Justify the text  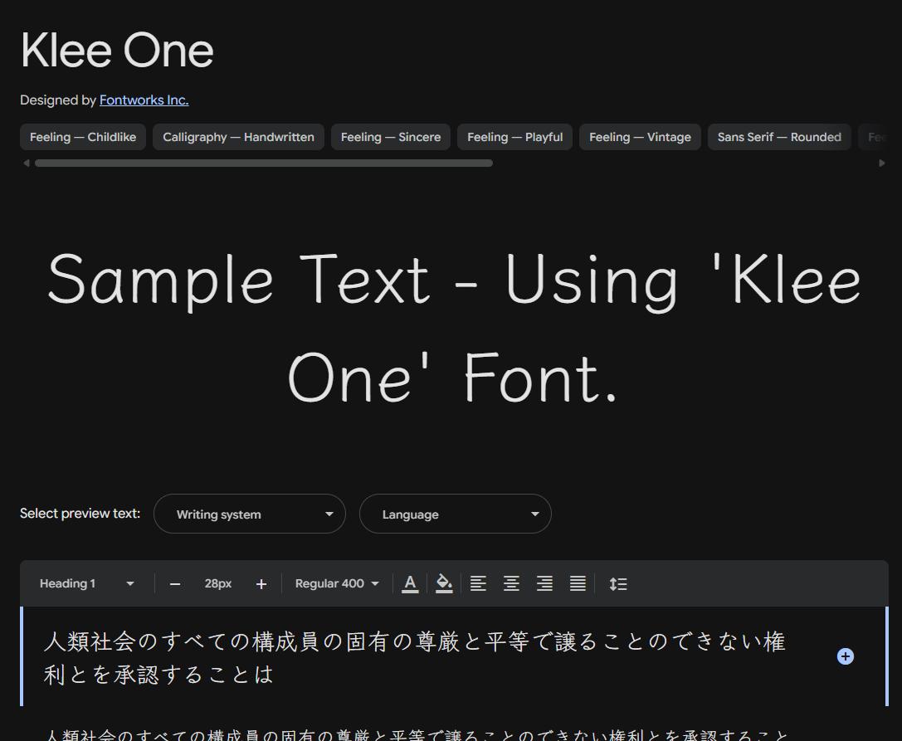578,584
